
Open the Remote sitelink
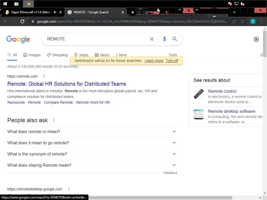pos(34,102)
